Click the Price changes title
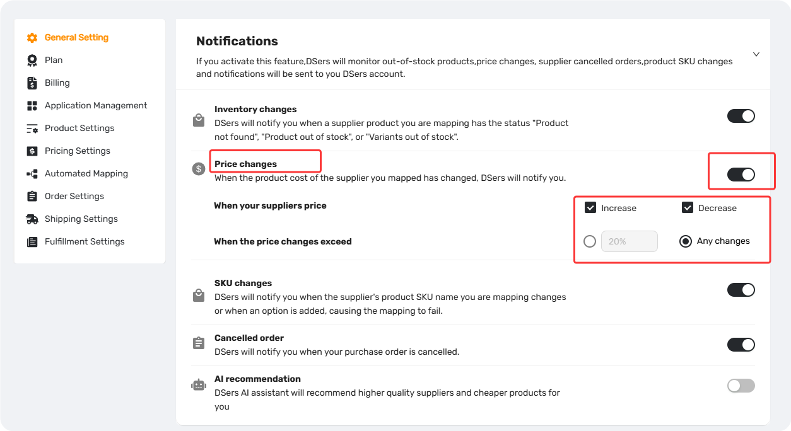 pos(245,164)
